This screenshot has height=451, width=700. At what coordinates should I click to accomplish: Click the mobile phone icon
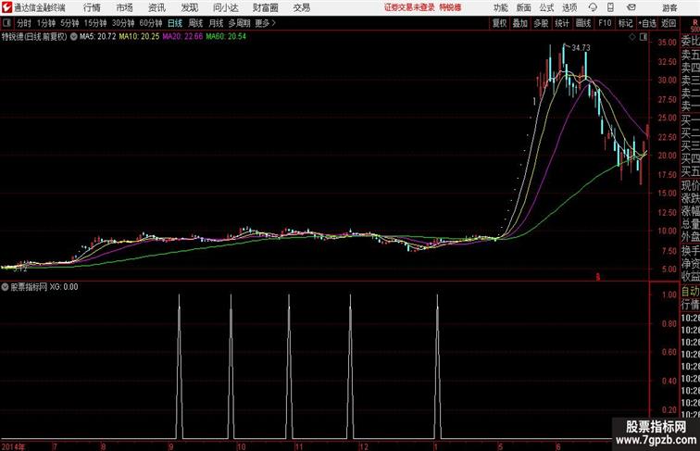pos(610,7)
